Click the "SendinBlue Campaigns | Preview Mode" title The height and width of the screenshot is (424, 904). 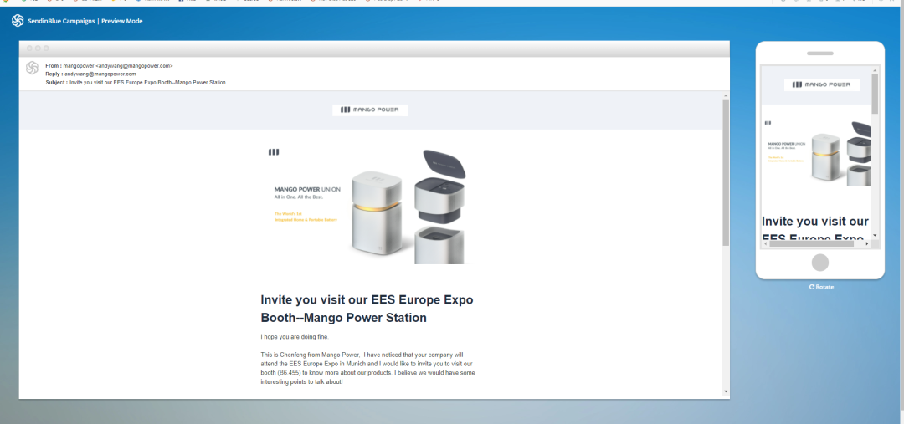tap(85, 21)
